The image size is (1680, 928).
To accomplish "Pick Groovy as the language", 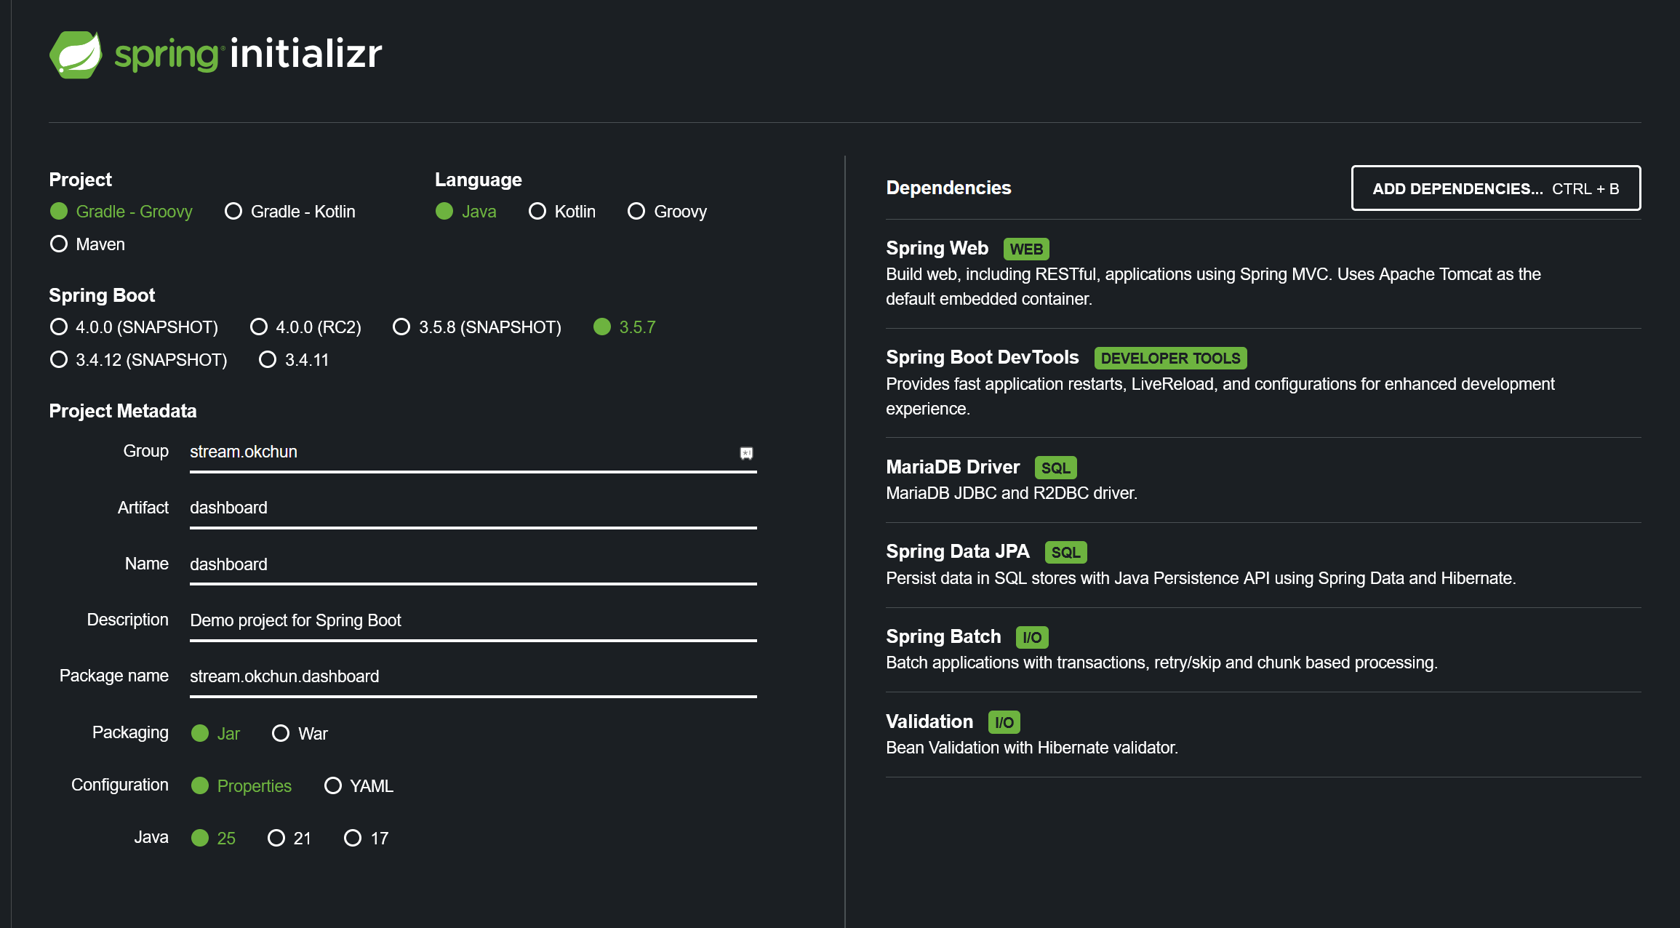I will pyautogui.click(x=636, y=212).
